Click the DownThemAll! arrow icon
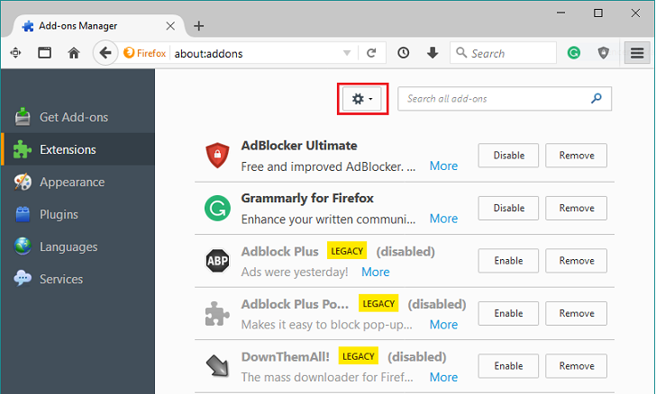The height and width of the screenshot is (394, 656). 217,366
